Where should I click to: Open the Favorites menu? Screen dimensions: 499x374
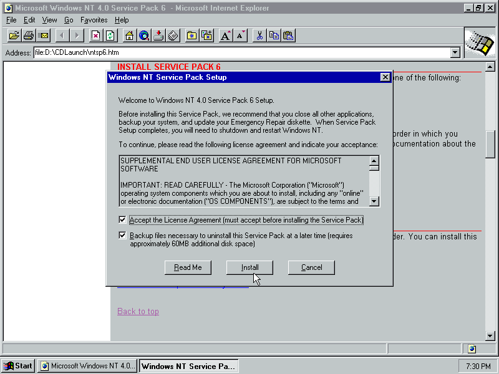point(94,20)
